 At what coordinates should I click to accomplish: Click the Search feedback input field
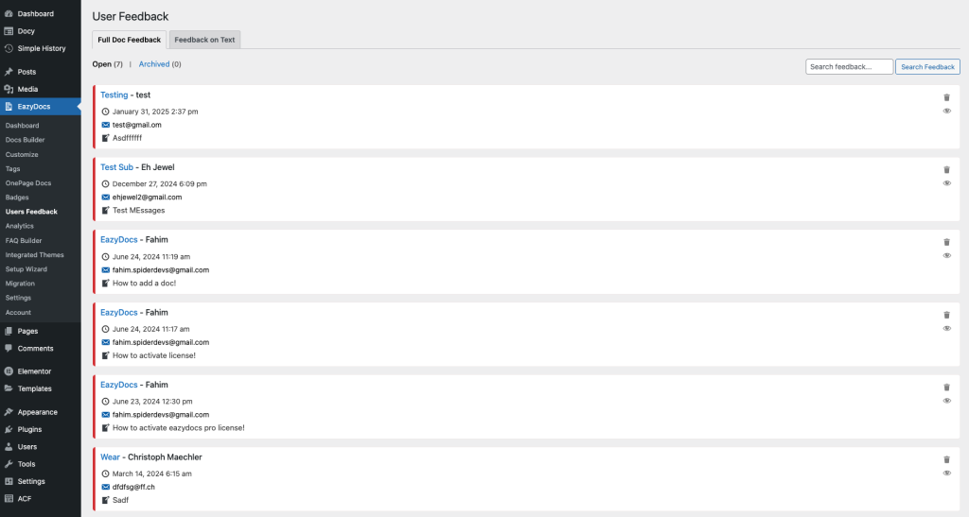(849, 67)
